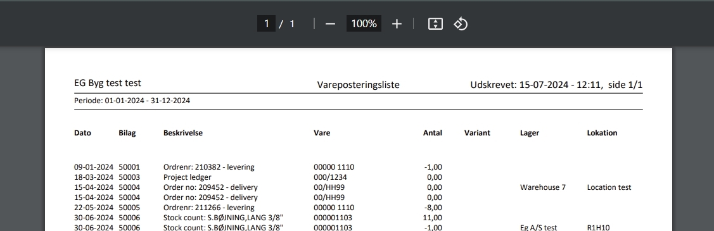Click R1H10 lokation value
This screenshot has width=714, height=231.
[598, 227]
